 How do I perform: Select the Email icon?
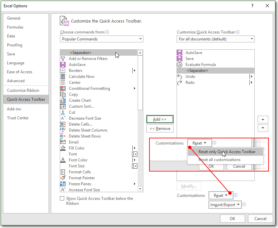click(x=63, y=142)
